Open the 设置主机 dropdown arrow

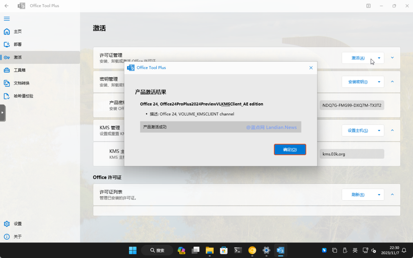(x=379, y=130)
